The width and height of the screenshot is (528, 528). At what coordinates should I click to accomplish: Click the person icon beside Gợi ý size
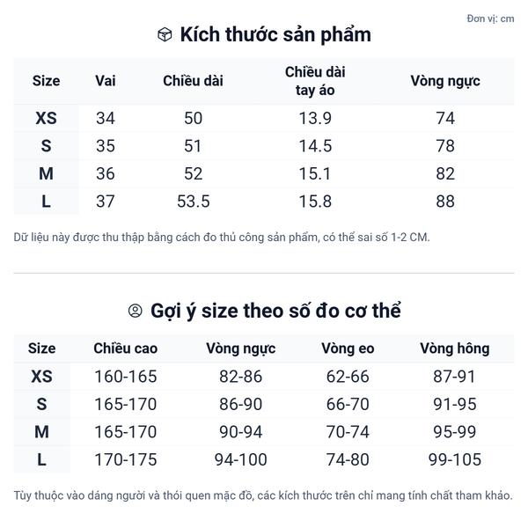coord(135,311)
